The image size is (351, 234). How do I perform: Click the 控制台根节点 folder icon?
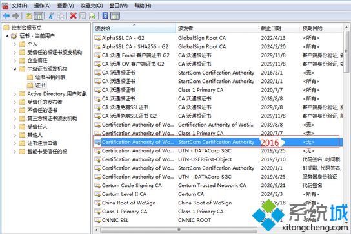click(x=6, y=28)
